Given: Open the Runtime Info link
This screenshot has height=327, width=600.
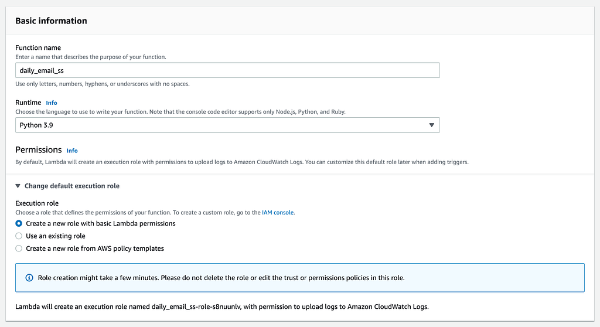Looking at the screenshot, I should (x=52, y=103).
